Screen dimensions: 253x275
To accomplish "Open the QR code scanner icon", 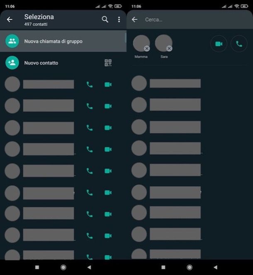I will [x=108, y=63].
